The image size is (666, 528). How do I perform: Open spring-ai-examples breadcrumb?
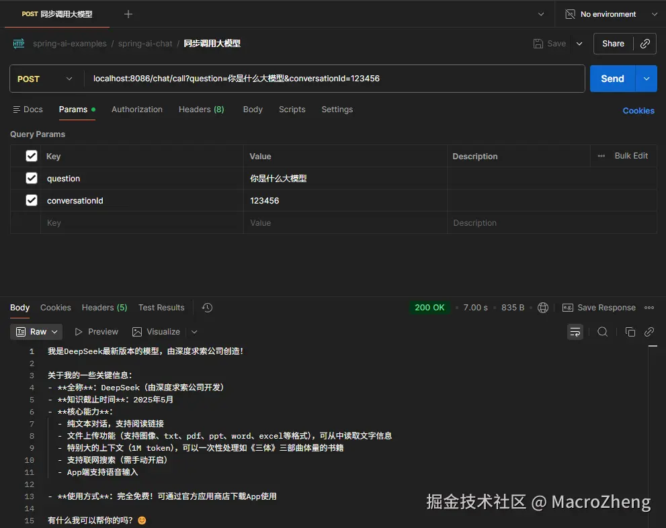(70, 43)
